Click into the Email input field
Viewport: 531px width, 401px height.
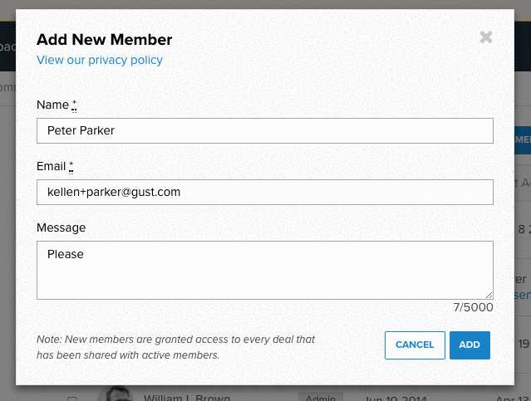pyautogui.click(x=265, y=193)
